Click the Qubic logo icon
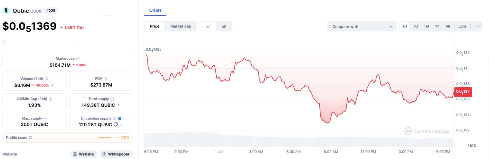The image size is (489, 159). coord(6,11)
